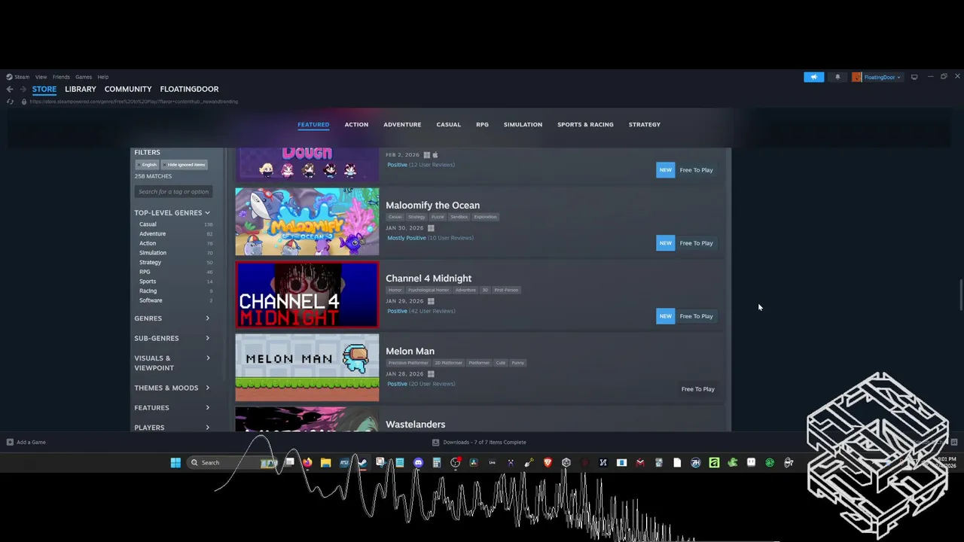The height and width of the screenshot is (542, 964).
Task: Expand the Players filter section
Action: [x=172, y=428]
